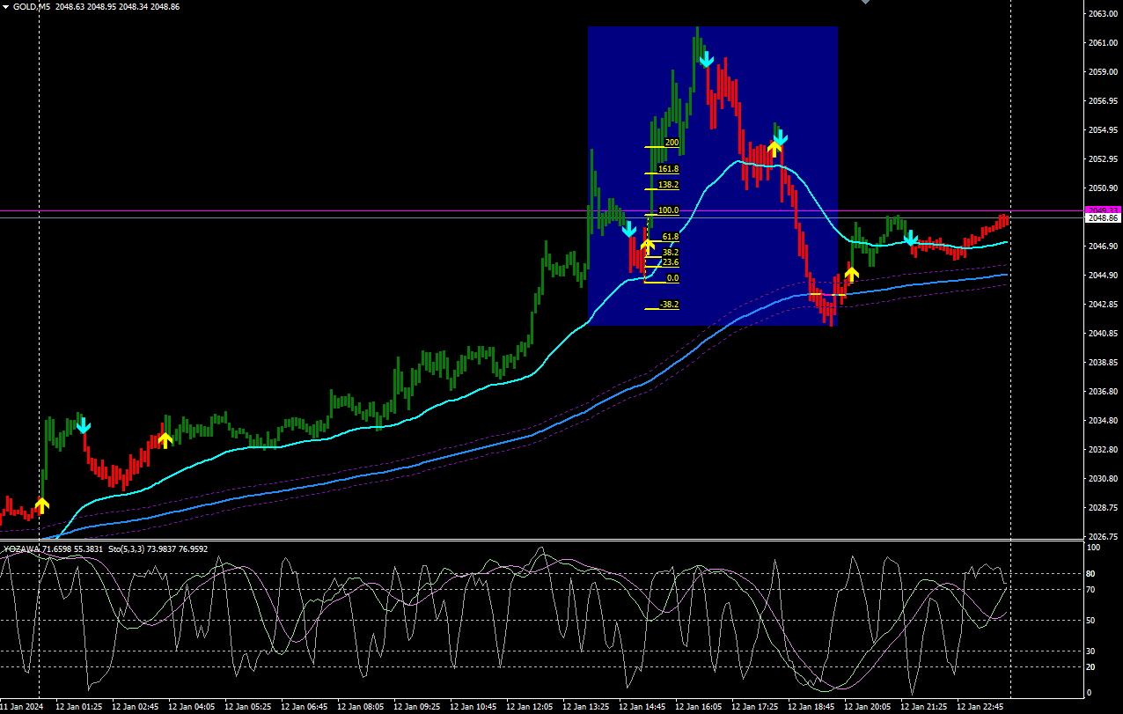The height and width of the screenshot is (714, 1123).
Task: Click the 12 Jan 16:05 time axis label
Action: pyautogui.click(x=700, y=707)
